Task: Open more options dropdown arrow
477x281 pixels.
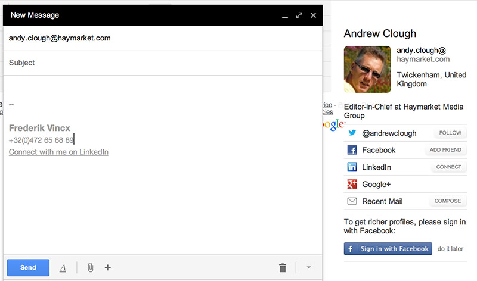Action: [x=309, y=268]
